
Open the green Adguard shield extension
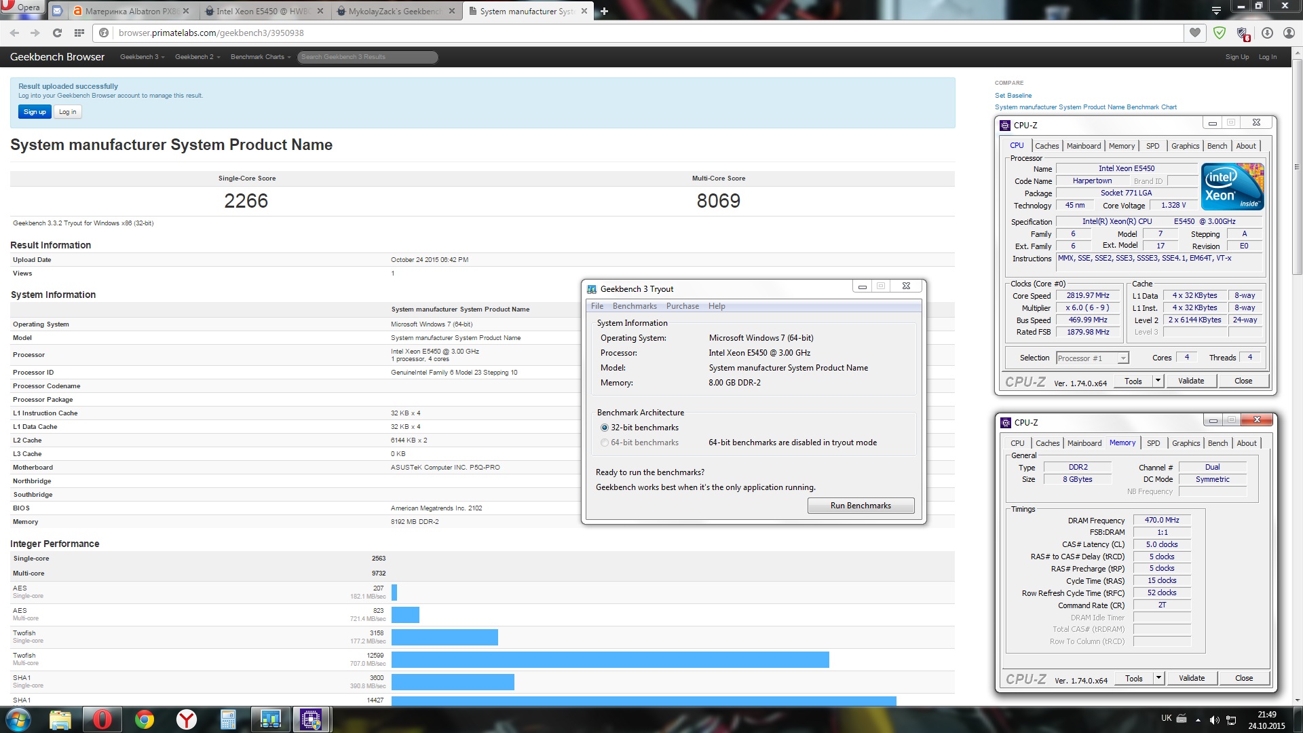tap(1220, 33)
